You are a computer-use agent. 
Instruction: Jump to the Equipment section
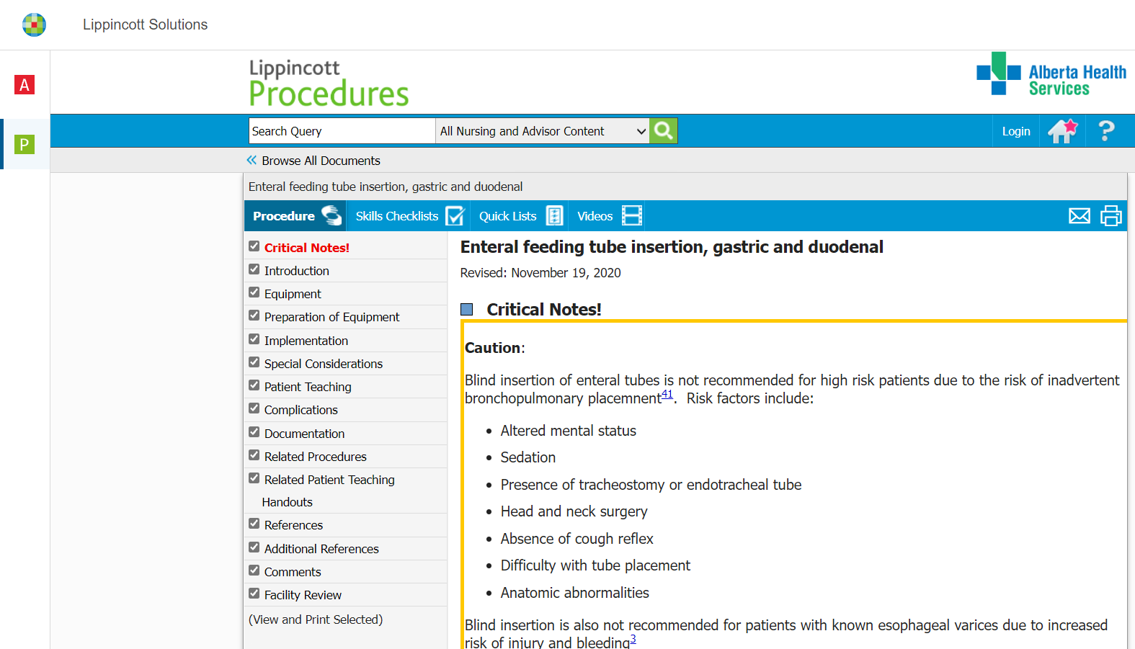[293, 294]
